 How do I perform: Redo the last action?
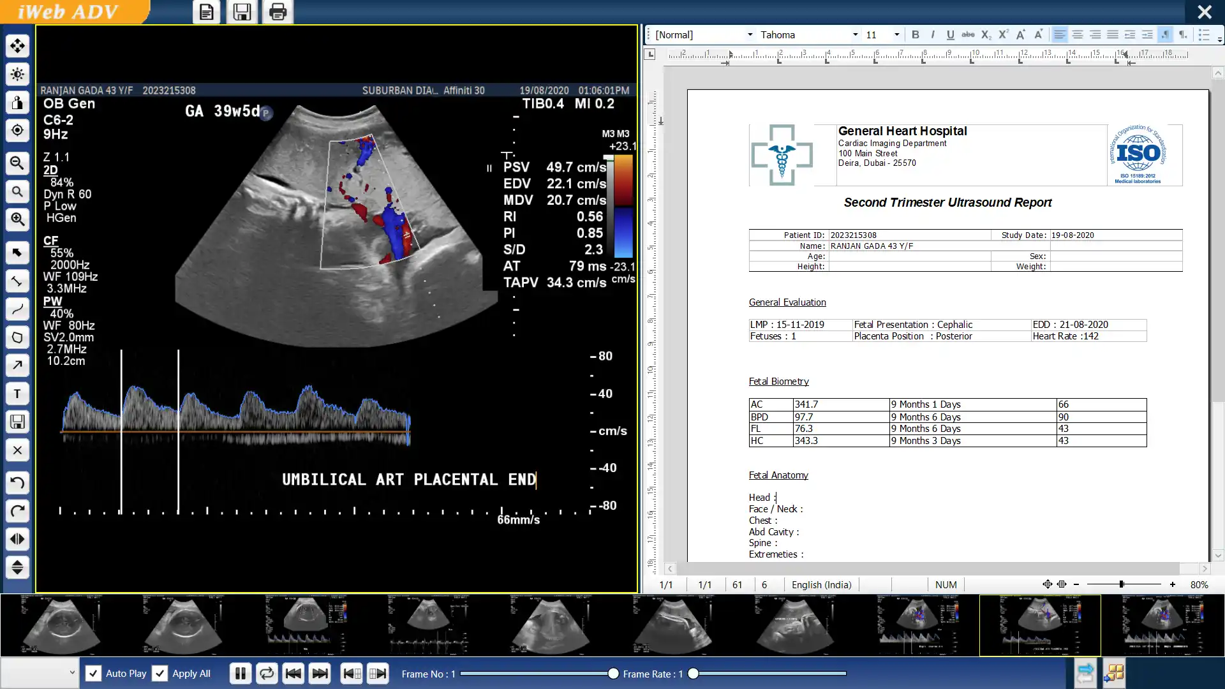[17, 511]
